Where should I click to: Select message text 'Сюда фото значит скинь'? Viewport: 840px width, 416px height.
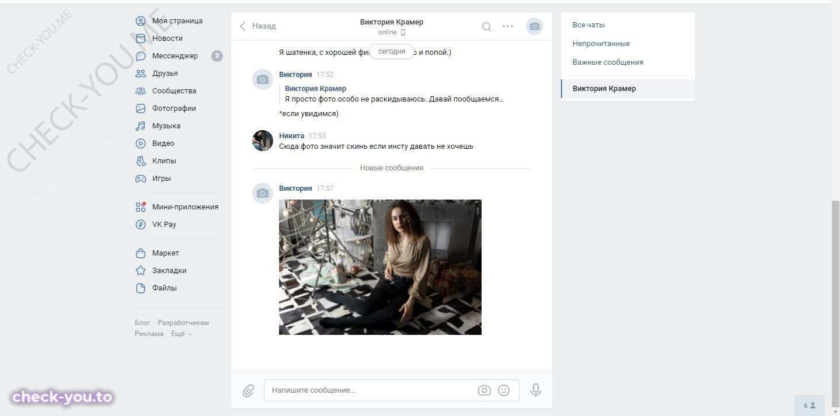(325, 146)
